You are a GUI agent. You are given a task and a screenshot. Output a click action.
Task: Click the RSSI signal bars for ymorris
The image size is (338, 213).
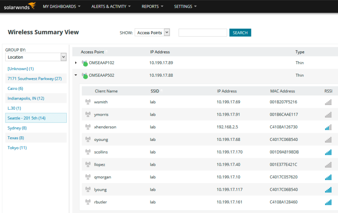[x=328, y=115]
